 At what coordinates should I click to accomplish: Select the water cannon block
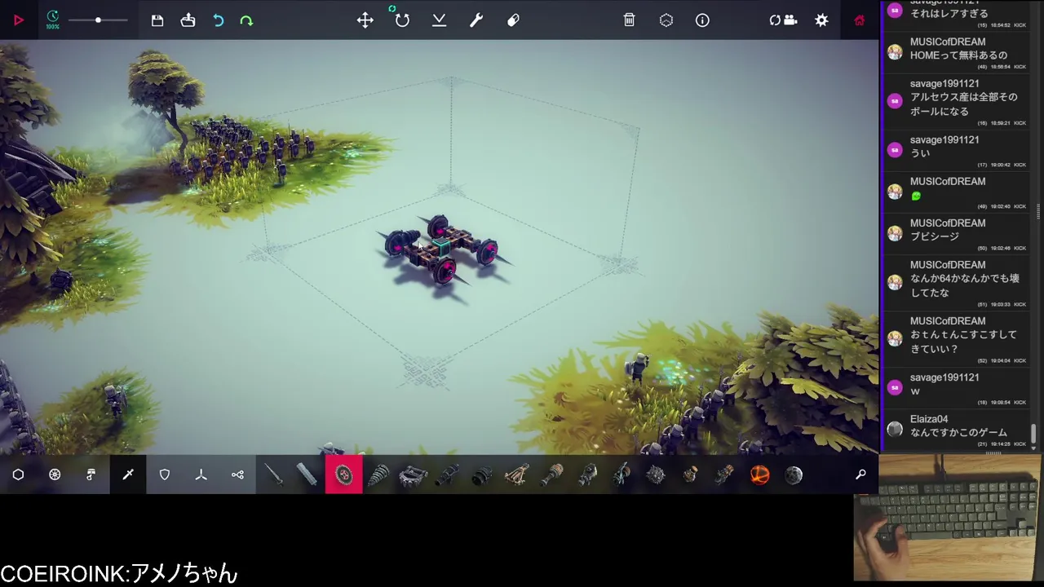622,474
